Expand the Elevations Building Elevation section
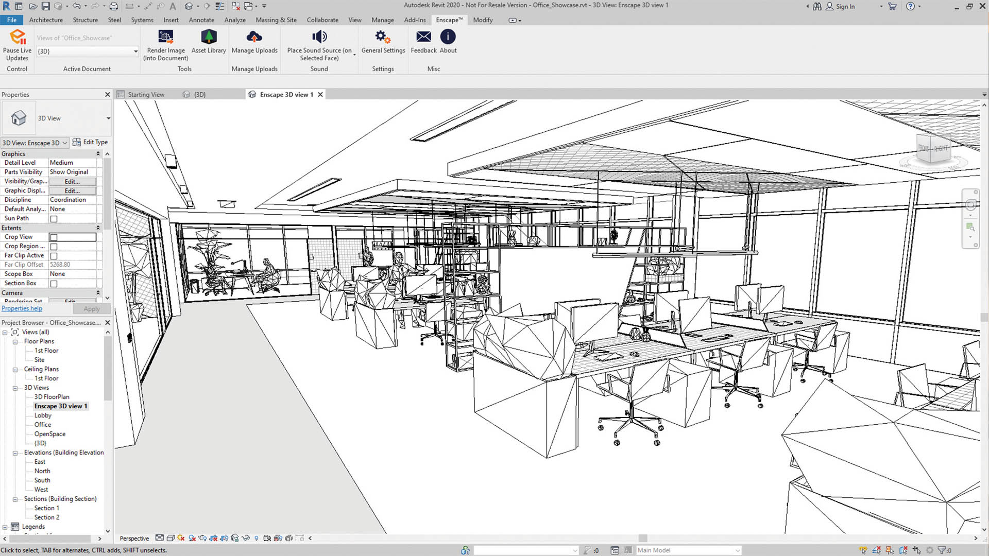The height and width of the screenshot is (556, 989). pyautogui.click(x=15, y=453)
